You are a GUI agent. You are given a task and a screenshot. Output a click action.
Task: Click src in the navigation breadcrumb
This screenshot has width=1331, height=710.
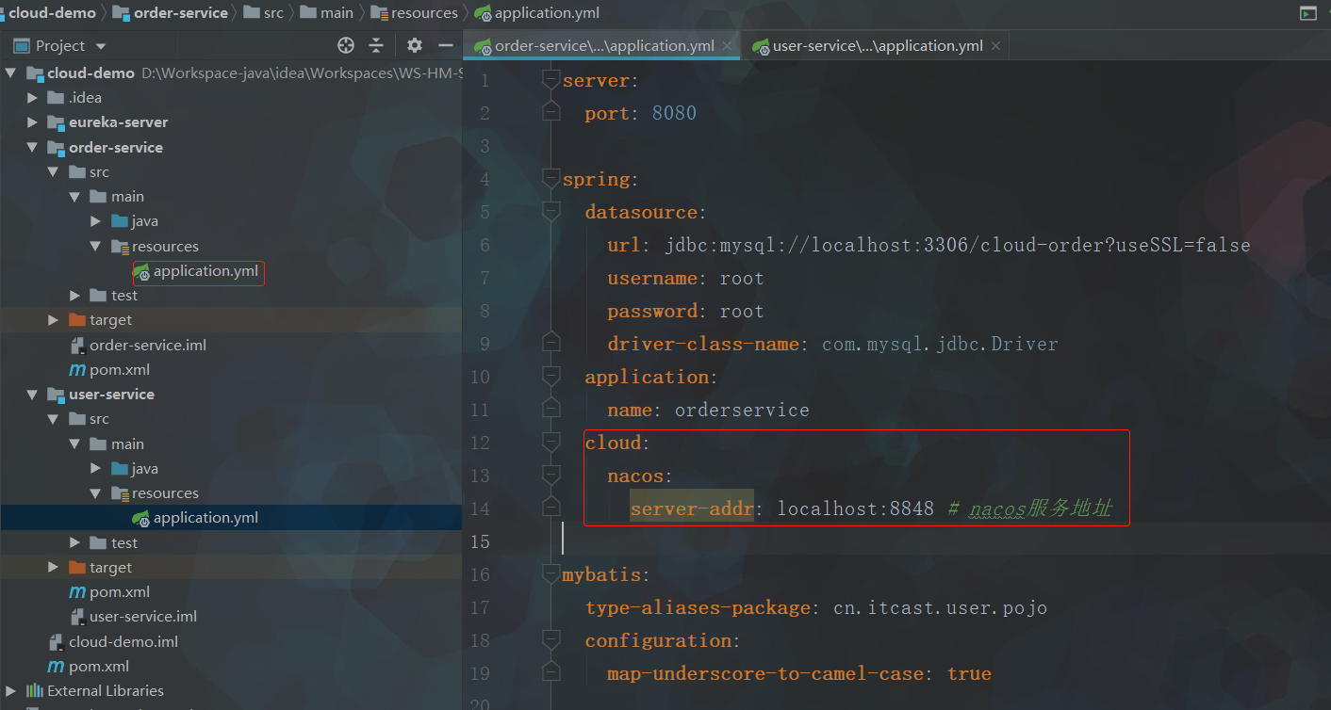273,13
